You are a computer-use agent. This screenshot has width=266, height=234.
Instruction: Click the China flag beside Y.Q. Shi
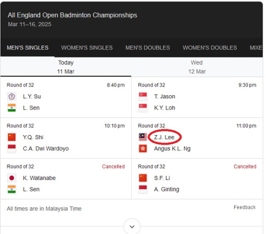[x=12, y=137]
